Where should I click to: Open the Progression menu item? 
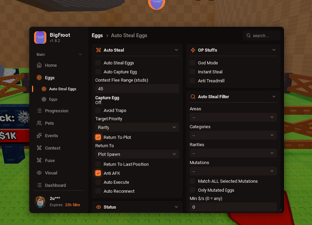pos(59,110)
